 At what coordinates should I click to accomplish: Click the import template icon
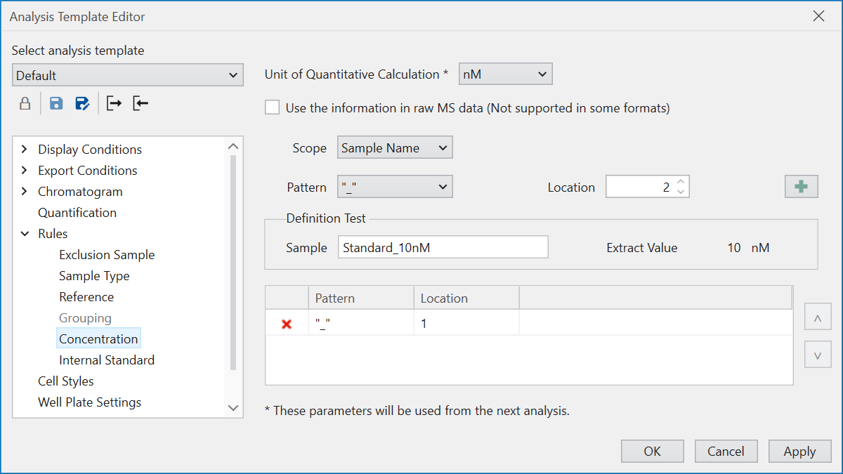[140, 104]
